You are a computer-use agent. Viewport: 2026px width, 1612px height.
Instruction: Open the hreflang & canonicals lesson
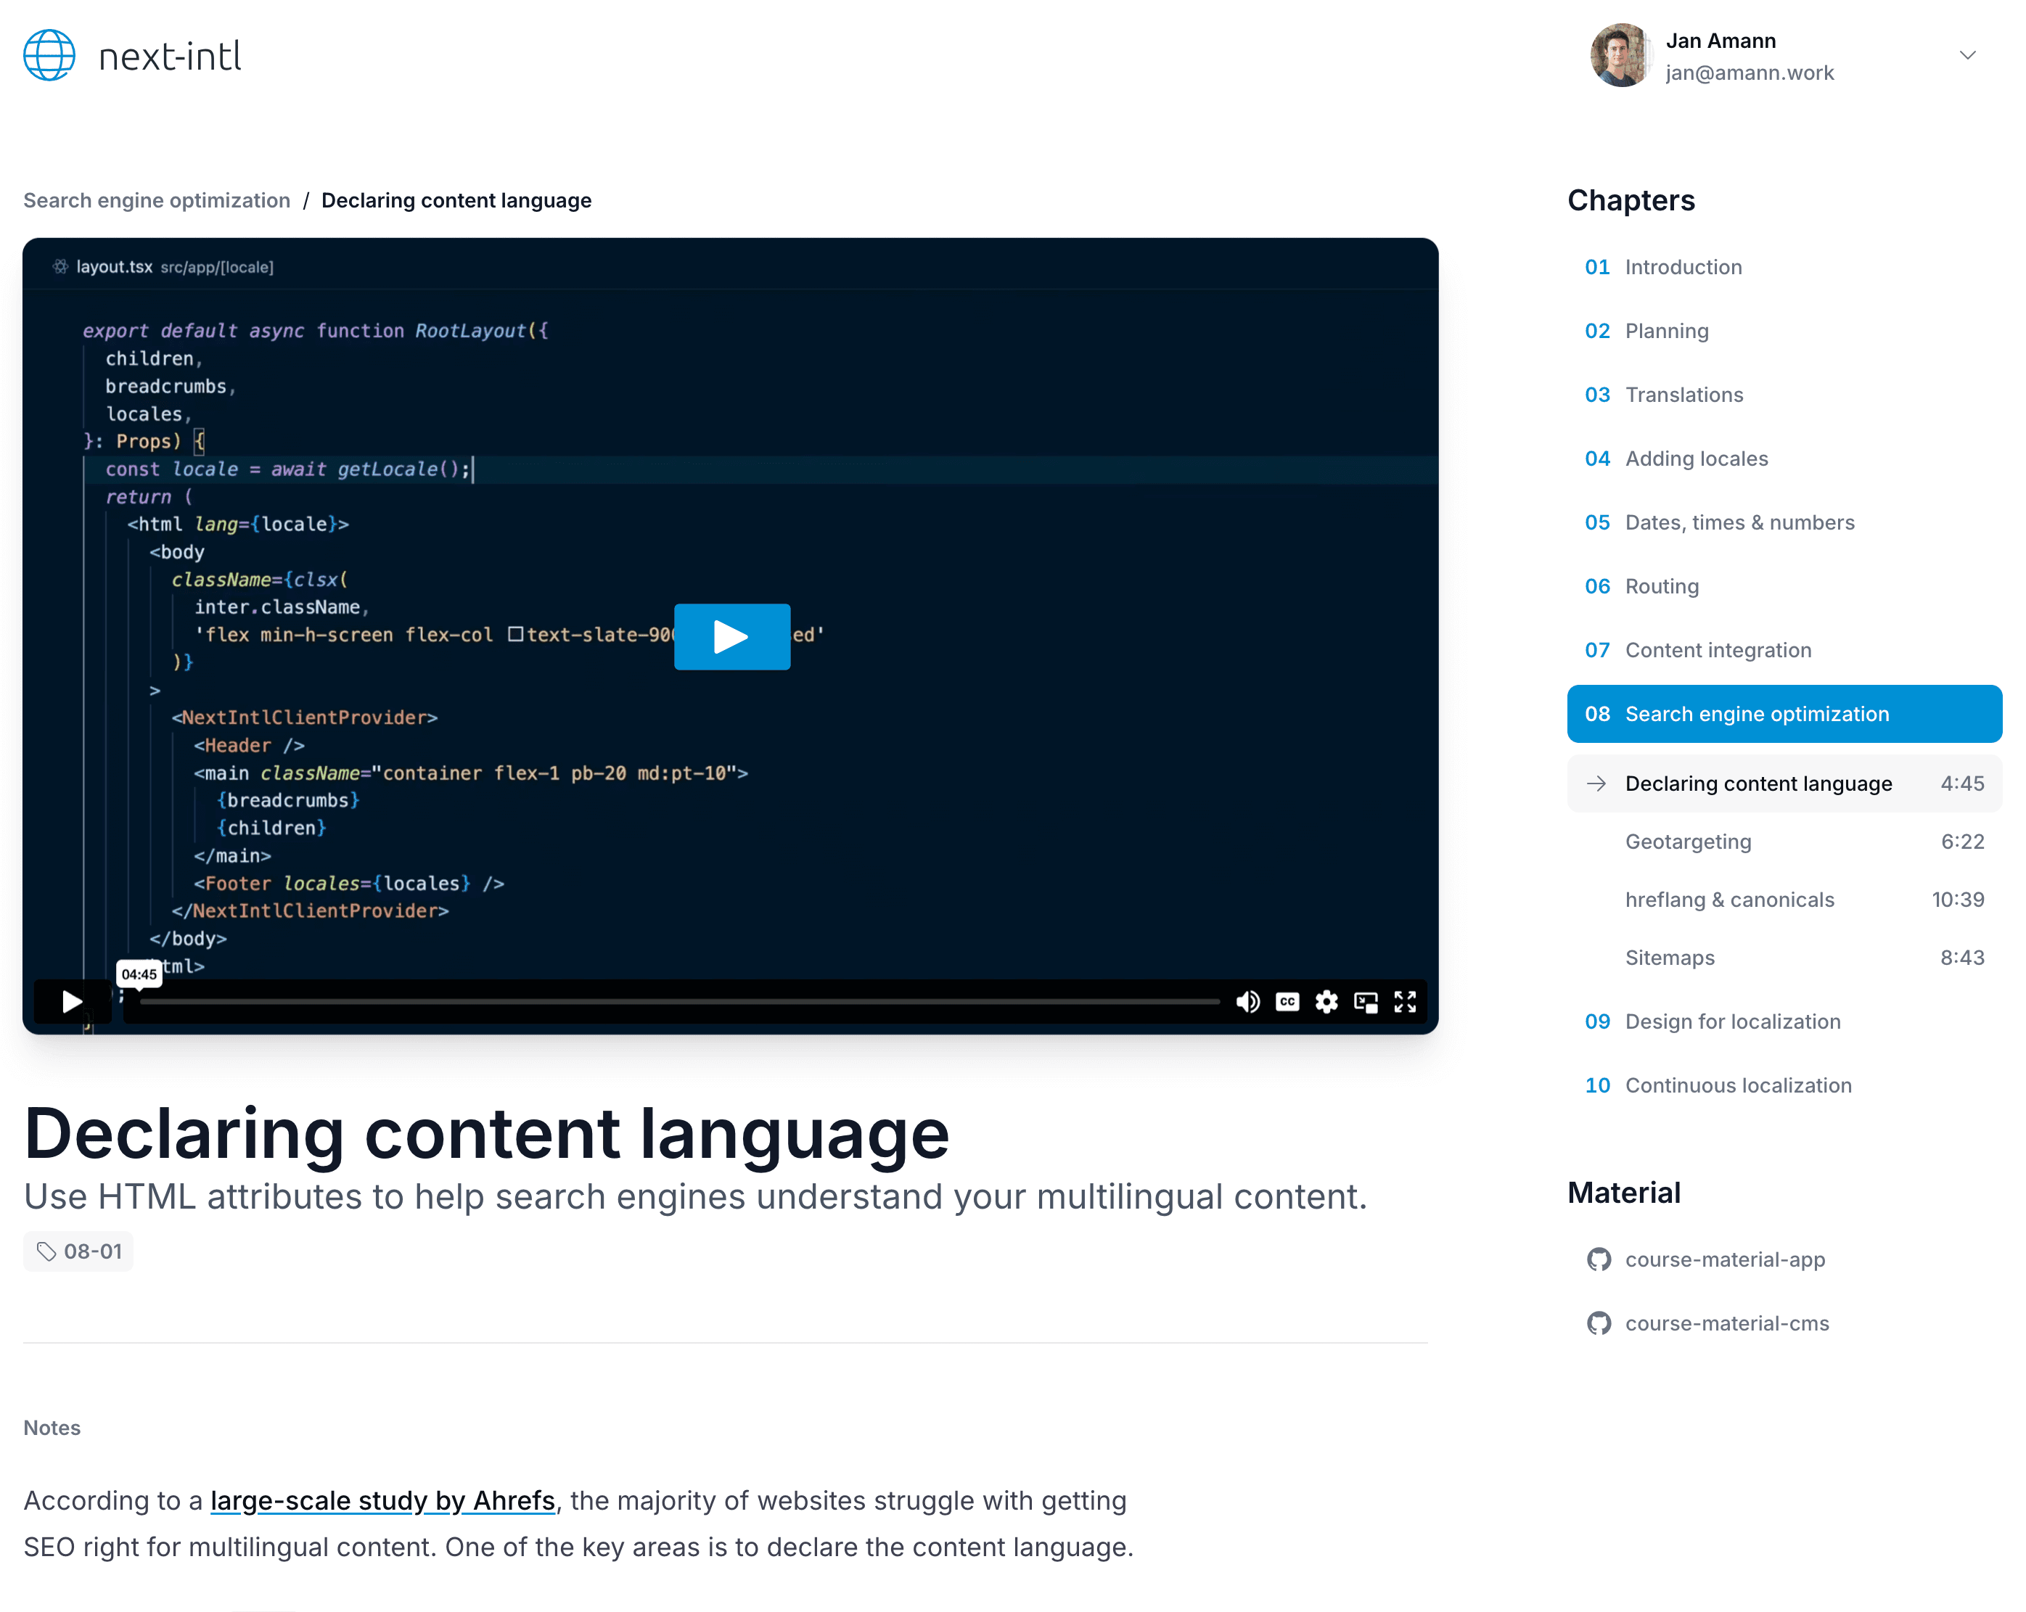[1729, 900]
